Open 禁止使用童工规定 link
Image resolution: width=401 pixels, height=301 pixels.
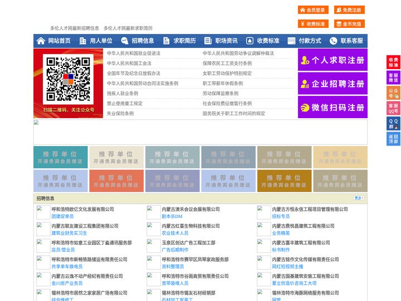tap(125, 104)
